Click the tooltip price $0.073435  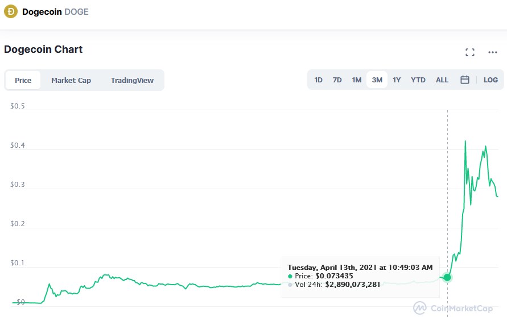point(334,276)
